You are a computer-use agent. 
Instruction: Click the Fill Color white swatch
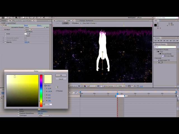coord(26,34)
